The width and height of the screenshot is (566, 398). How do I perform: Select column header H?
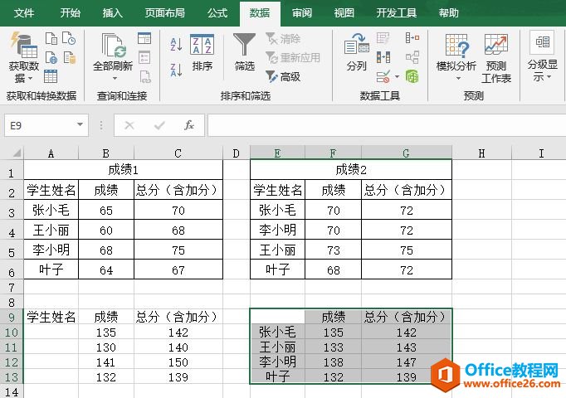(x=481, y=153)
